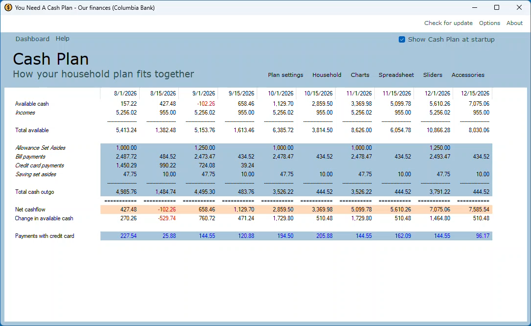
Task: Click net cashflow value 7,585.54
Action: click(x=479, y=210)
